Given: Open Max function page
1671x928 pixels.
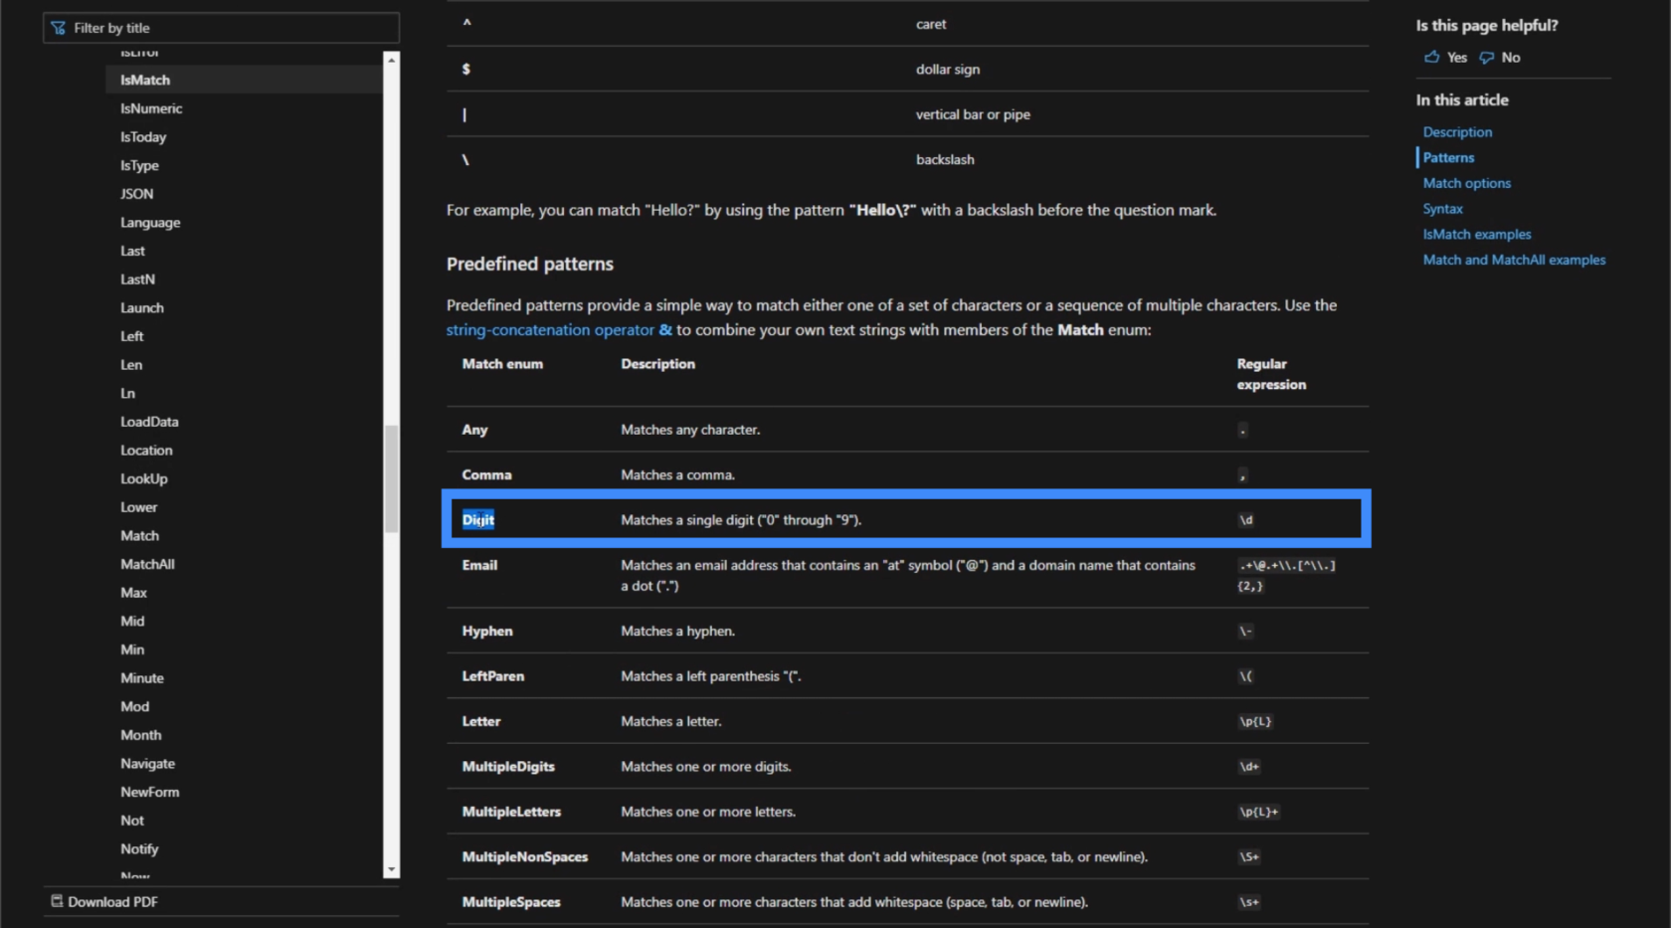Looking at the screenshot, I should (133, 593).
